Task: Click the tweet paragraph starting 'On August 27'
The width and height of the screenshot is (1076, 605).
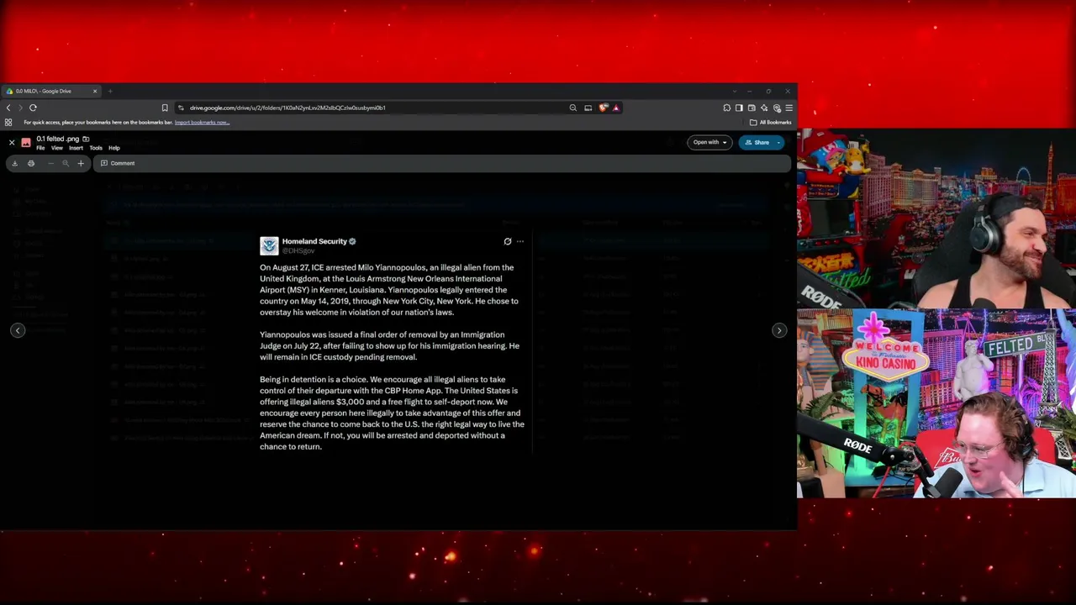Action: pyautogui.click(x=389, y=290)
